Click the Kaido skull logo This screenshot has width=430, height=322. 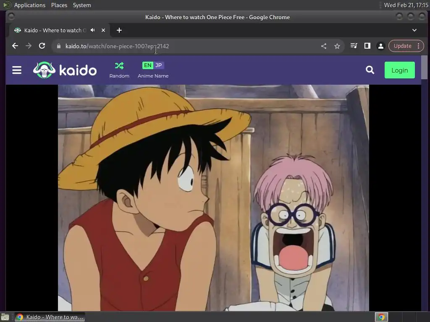click(44, 70)
